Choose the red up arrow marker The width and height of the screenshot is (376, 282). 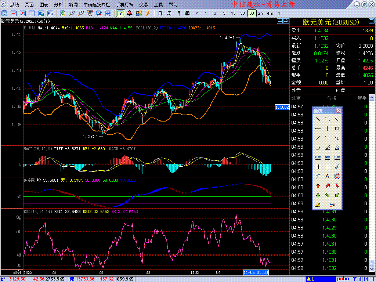click(318, 186)
